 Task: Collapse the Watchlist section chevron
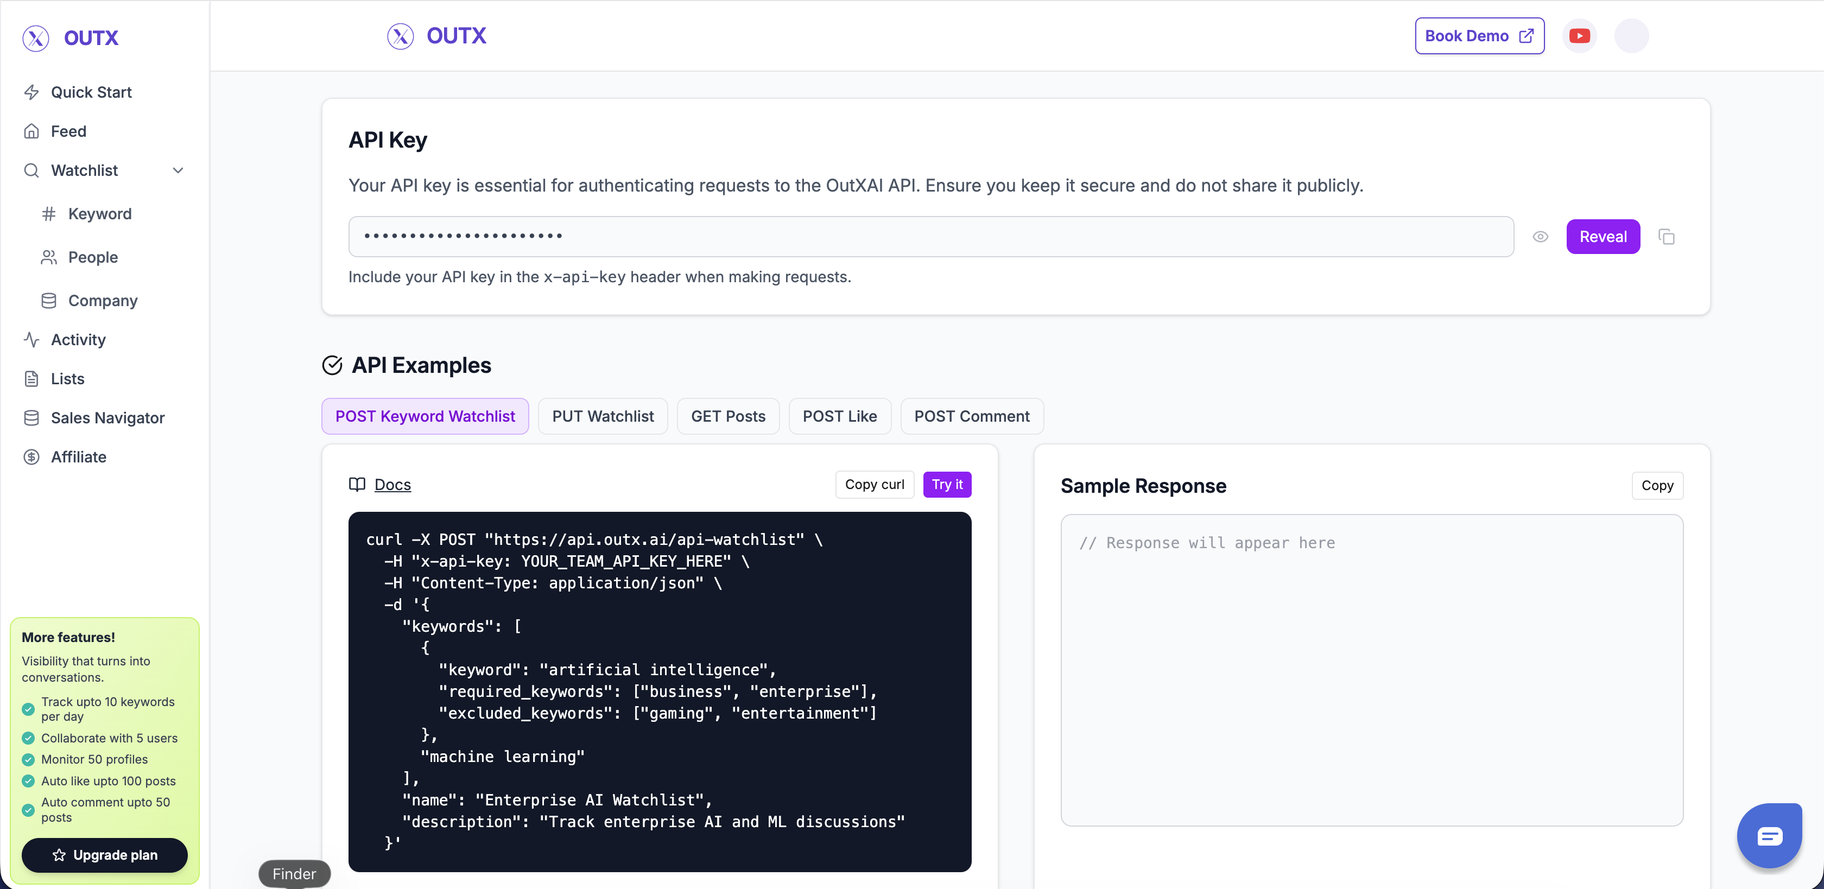pyautogui.click(x=179, y=170)
